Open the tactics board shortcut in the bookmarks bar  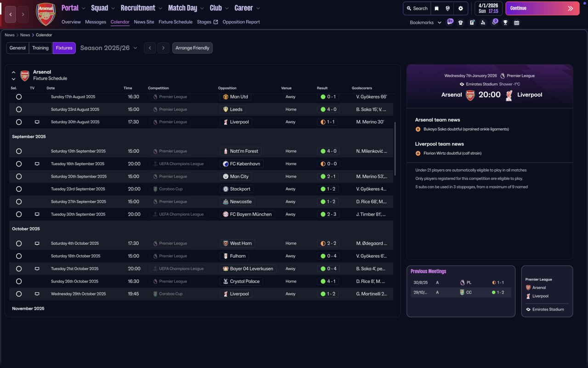[x=472, y=23]
